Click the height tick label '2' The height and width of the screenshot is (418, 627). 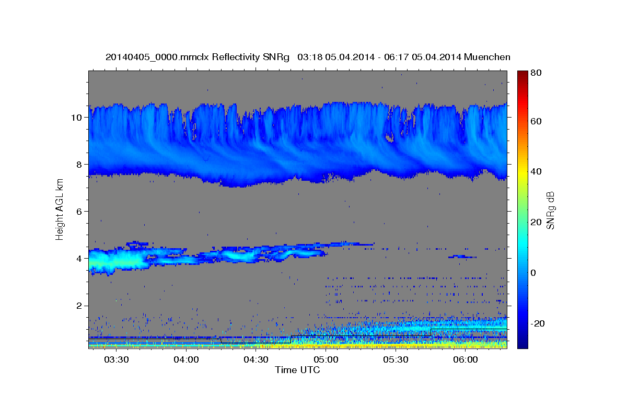[80, 306]
